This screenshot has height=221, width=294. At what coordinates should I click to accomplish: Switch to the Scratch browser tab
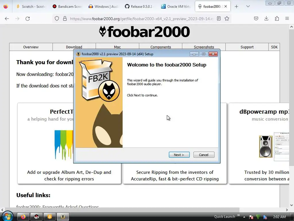pyautogui.click(x=31, y=6)
